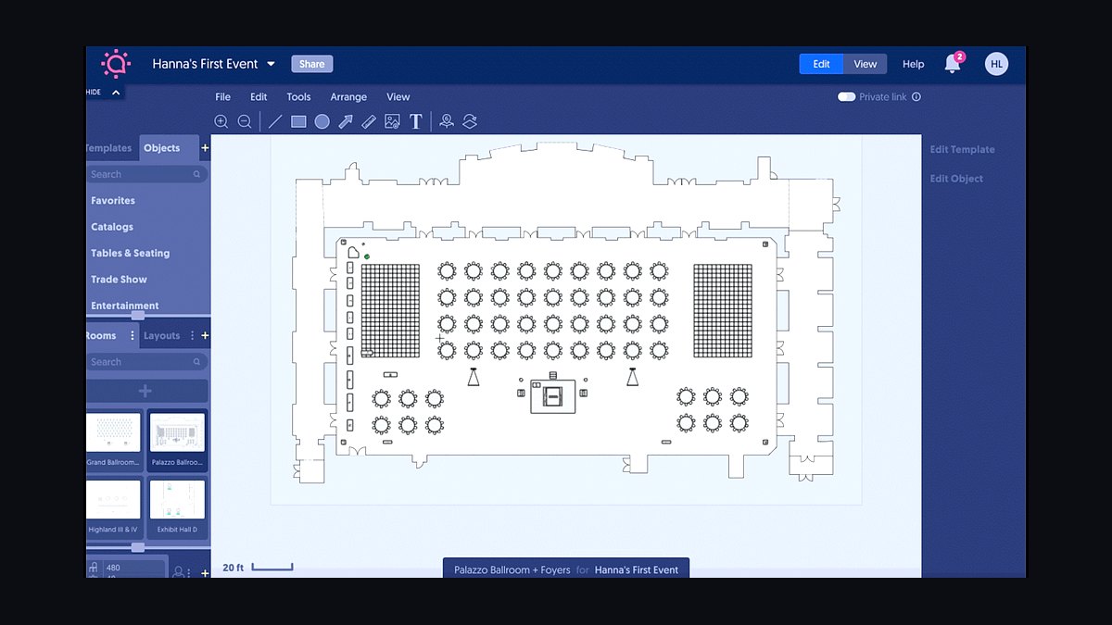
Task: Select the Highland III & IV thumbnail
Action: [113, 506]
